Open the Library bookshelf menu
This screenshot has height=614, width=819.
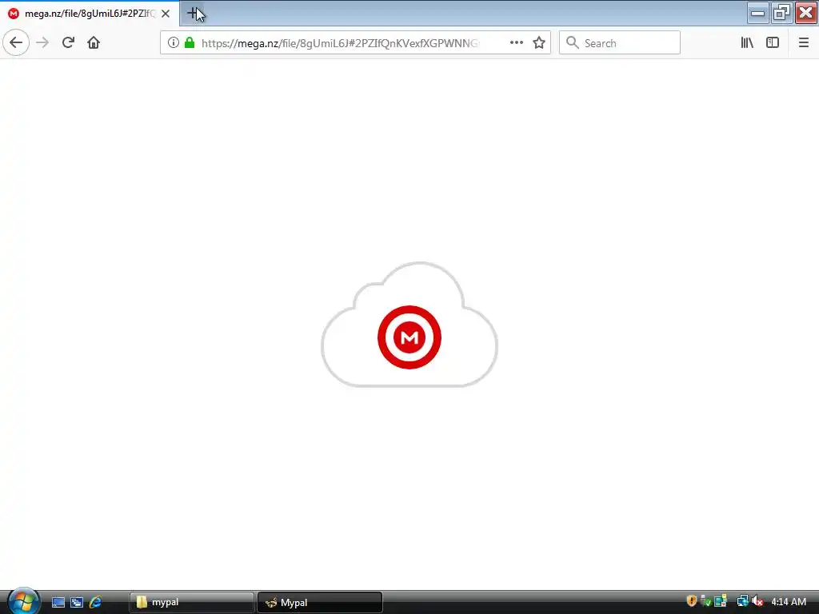pyautogui.click(x=747, y=43)
